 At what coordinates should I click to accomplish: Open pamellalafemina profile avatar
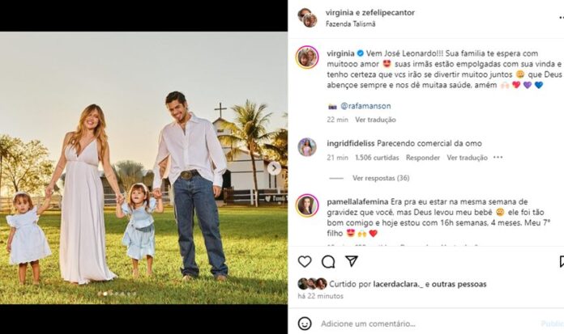(307, 205)
